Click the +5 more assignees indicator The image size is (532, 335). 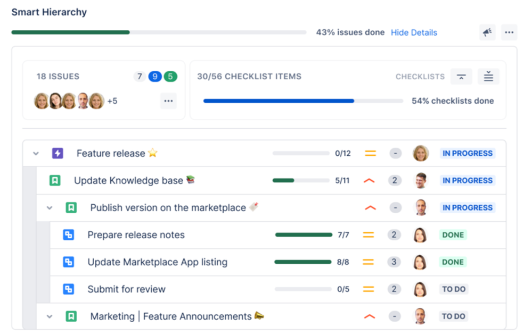click(112, 101)
